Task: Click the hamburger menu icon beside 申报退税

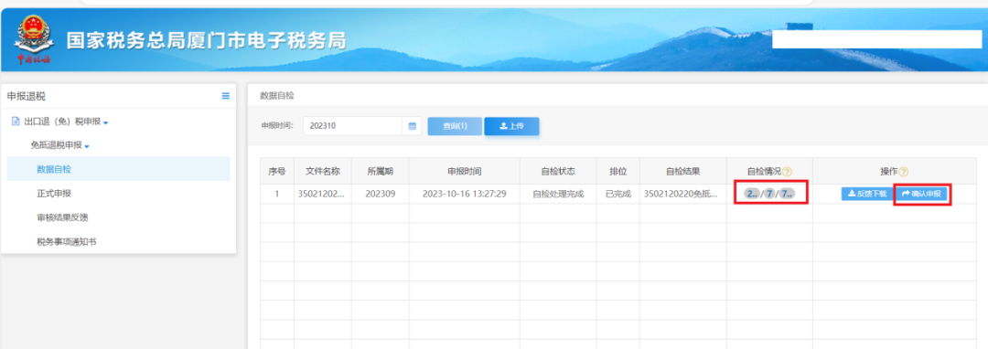Action: tap(226, 96)
